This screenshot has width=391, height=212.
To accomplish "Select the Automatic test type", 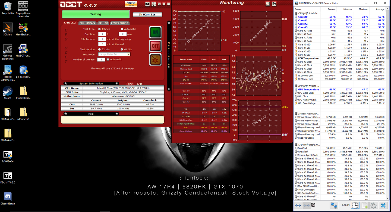I will coord(122,29).
